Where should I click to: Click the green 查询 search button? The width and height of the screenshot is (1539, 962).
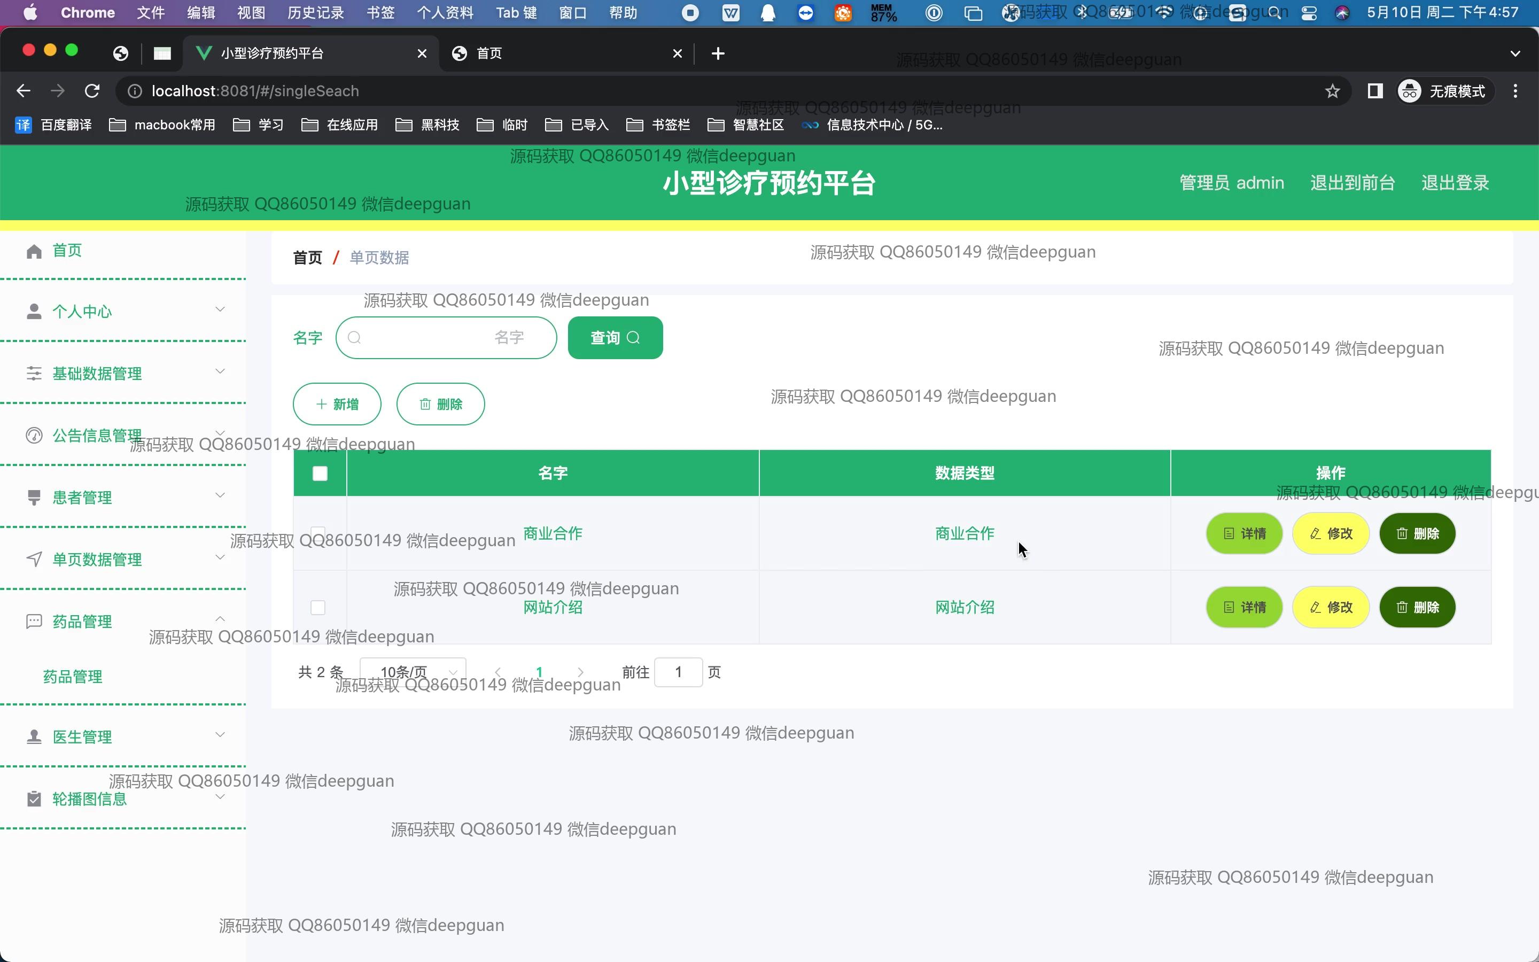pyautogui.click(x=615, y=338)
